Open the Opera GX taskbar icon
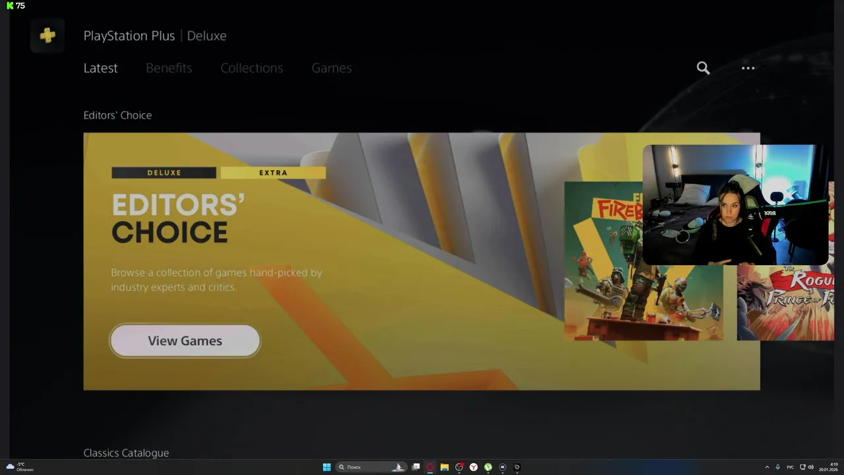Image resolution: width=844 pixels, height=475 pixels. coord(430,467)
